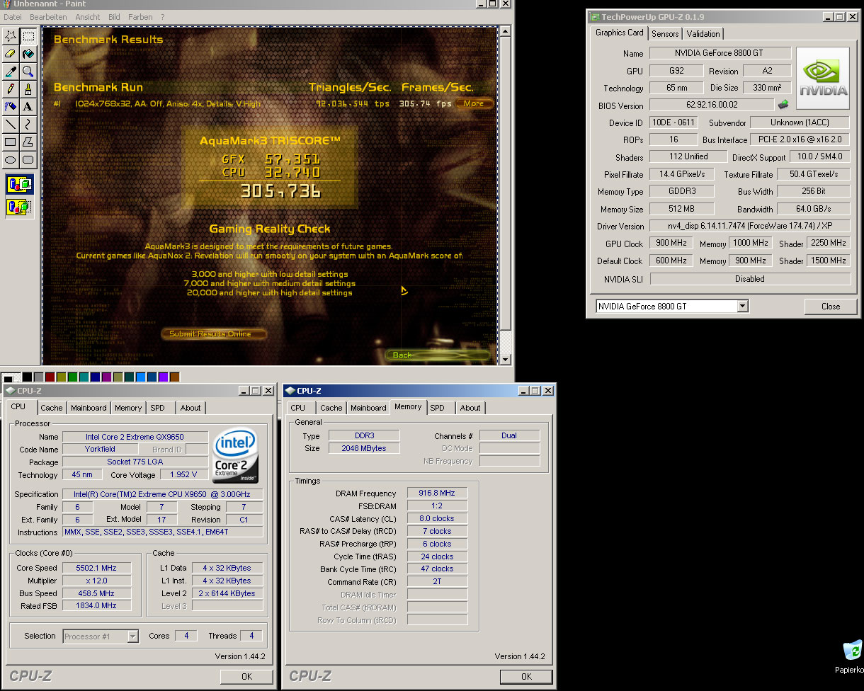
Task: Click the Intel Core 2 Extreme logo
Action: tap(235, 455)
